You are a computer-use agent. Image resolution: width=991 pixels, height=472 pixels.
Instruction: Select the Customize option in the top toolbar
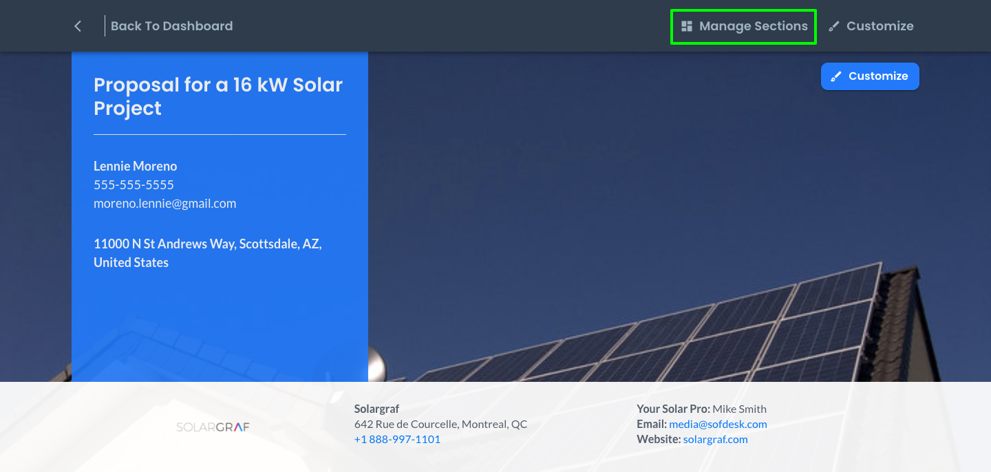(x=879, y=25)
